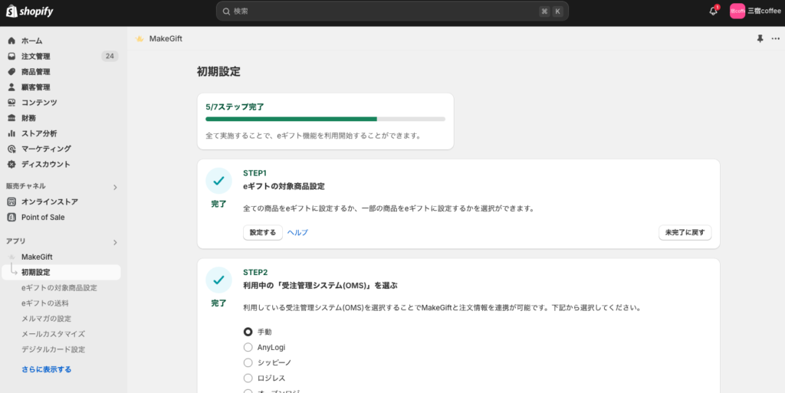Click the Point of Sale bag icon
The height and width of the screenshot is (393, 785).
(11, 217)
